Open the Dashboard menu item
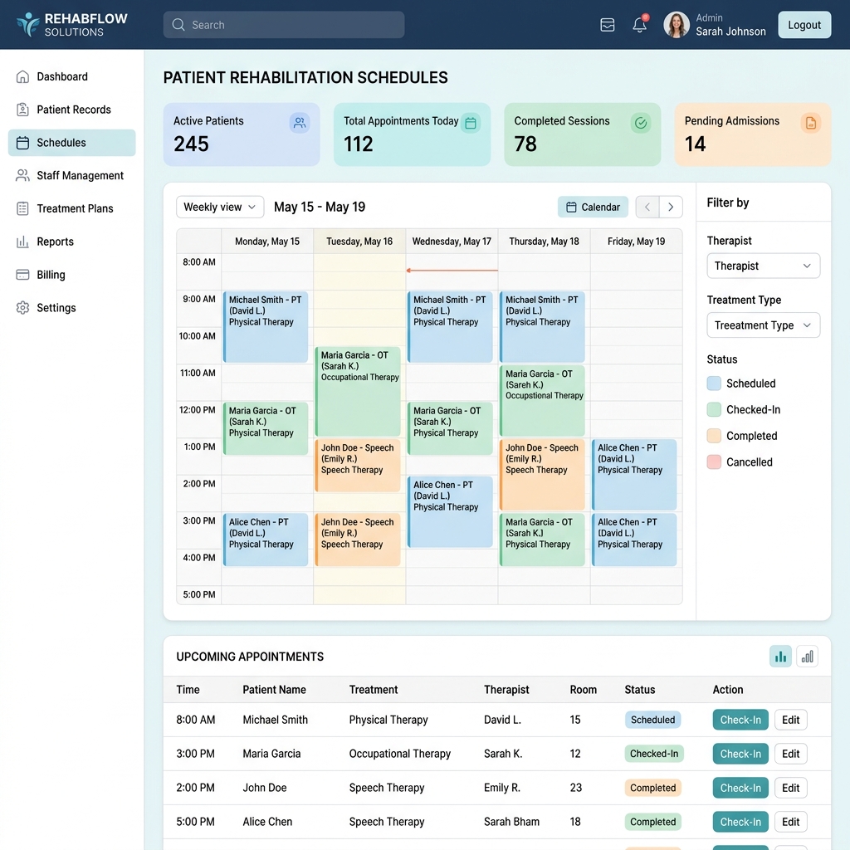 tap(71, 76)
